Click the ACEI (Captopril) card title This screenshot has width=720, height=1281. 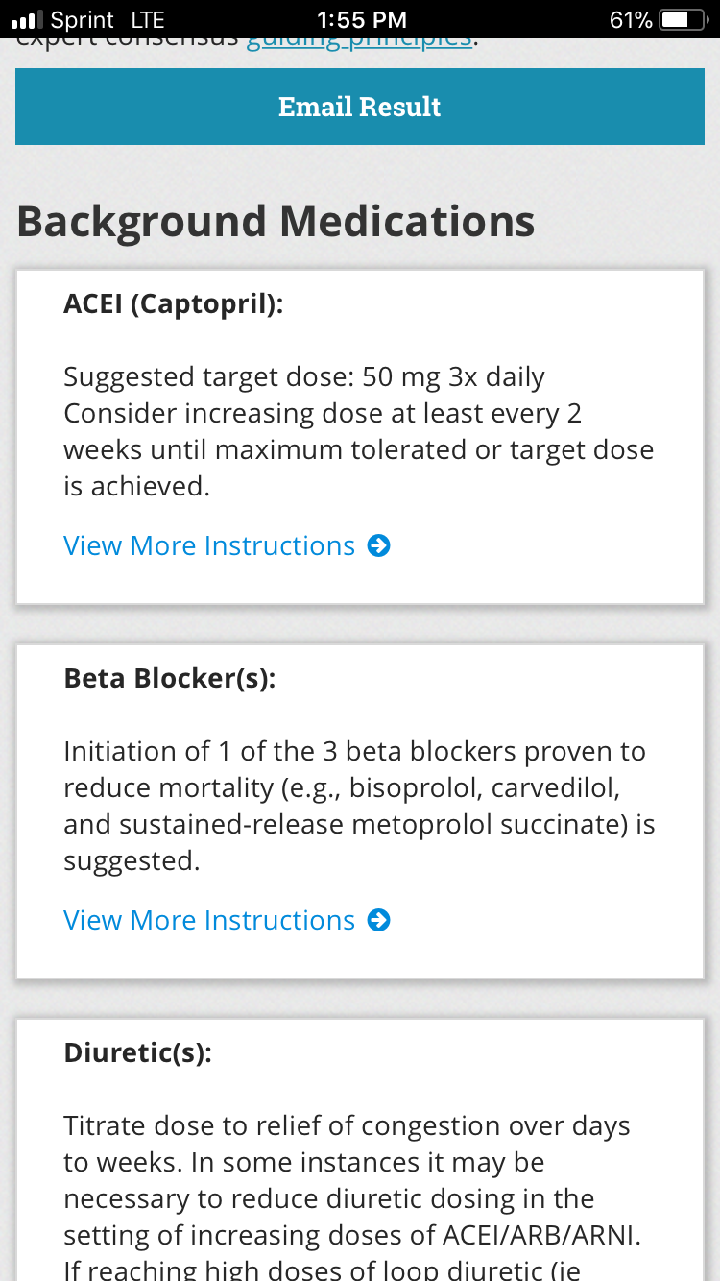[174, 303]
